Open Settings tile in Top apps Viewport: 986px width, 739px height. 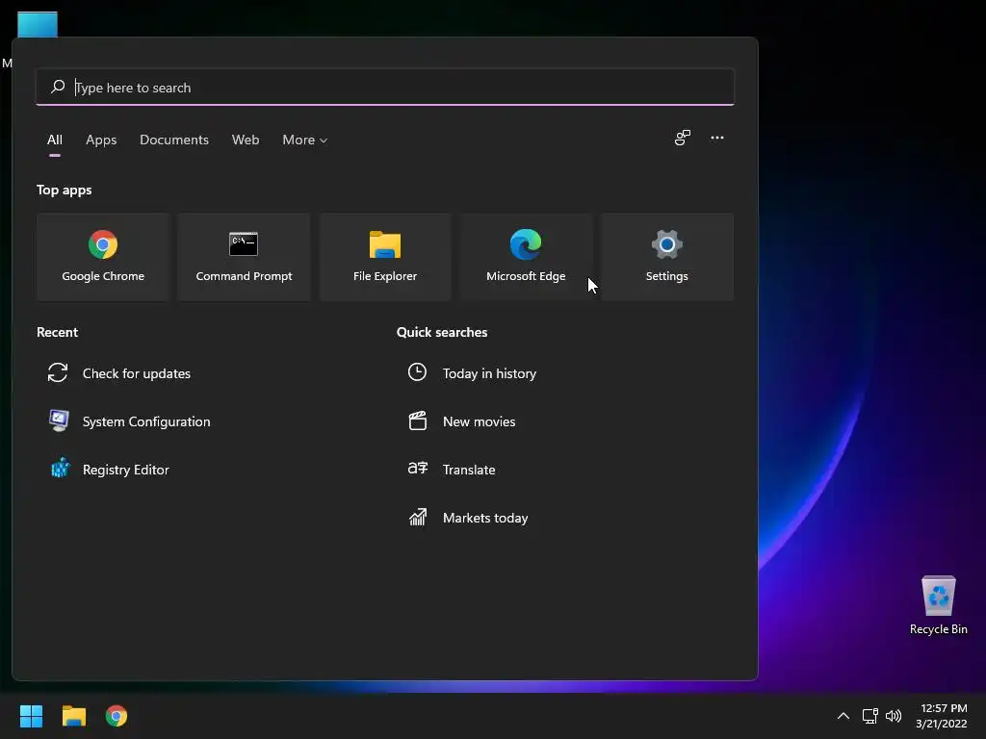pyautogui.click(x=666, y=257)
